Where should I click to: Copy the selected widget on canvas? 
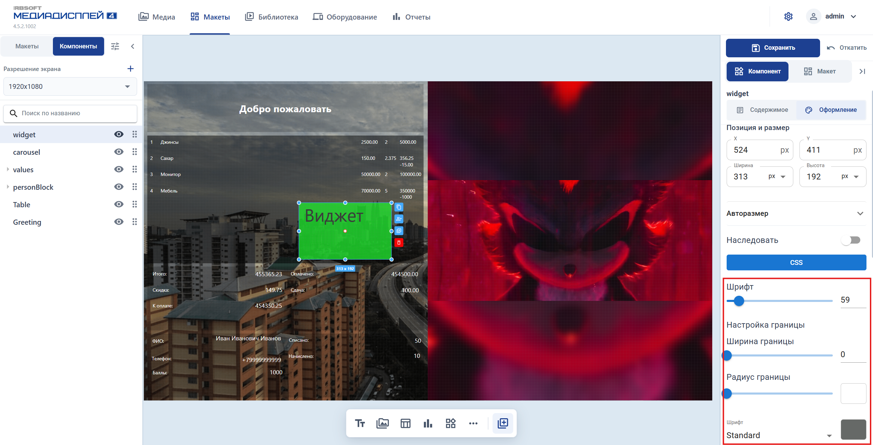[x=399, y=207]
